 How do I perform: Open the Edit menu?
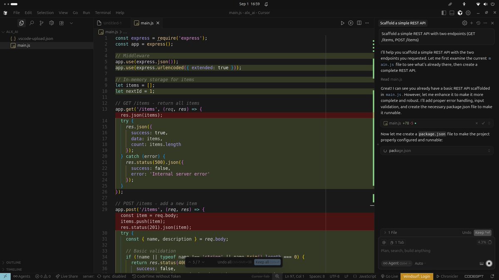tap(28, 13)
